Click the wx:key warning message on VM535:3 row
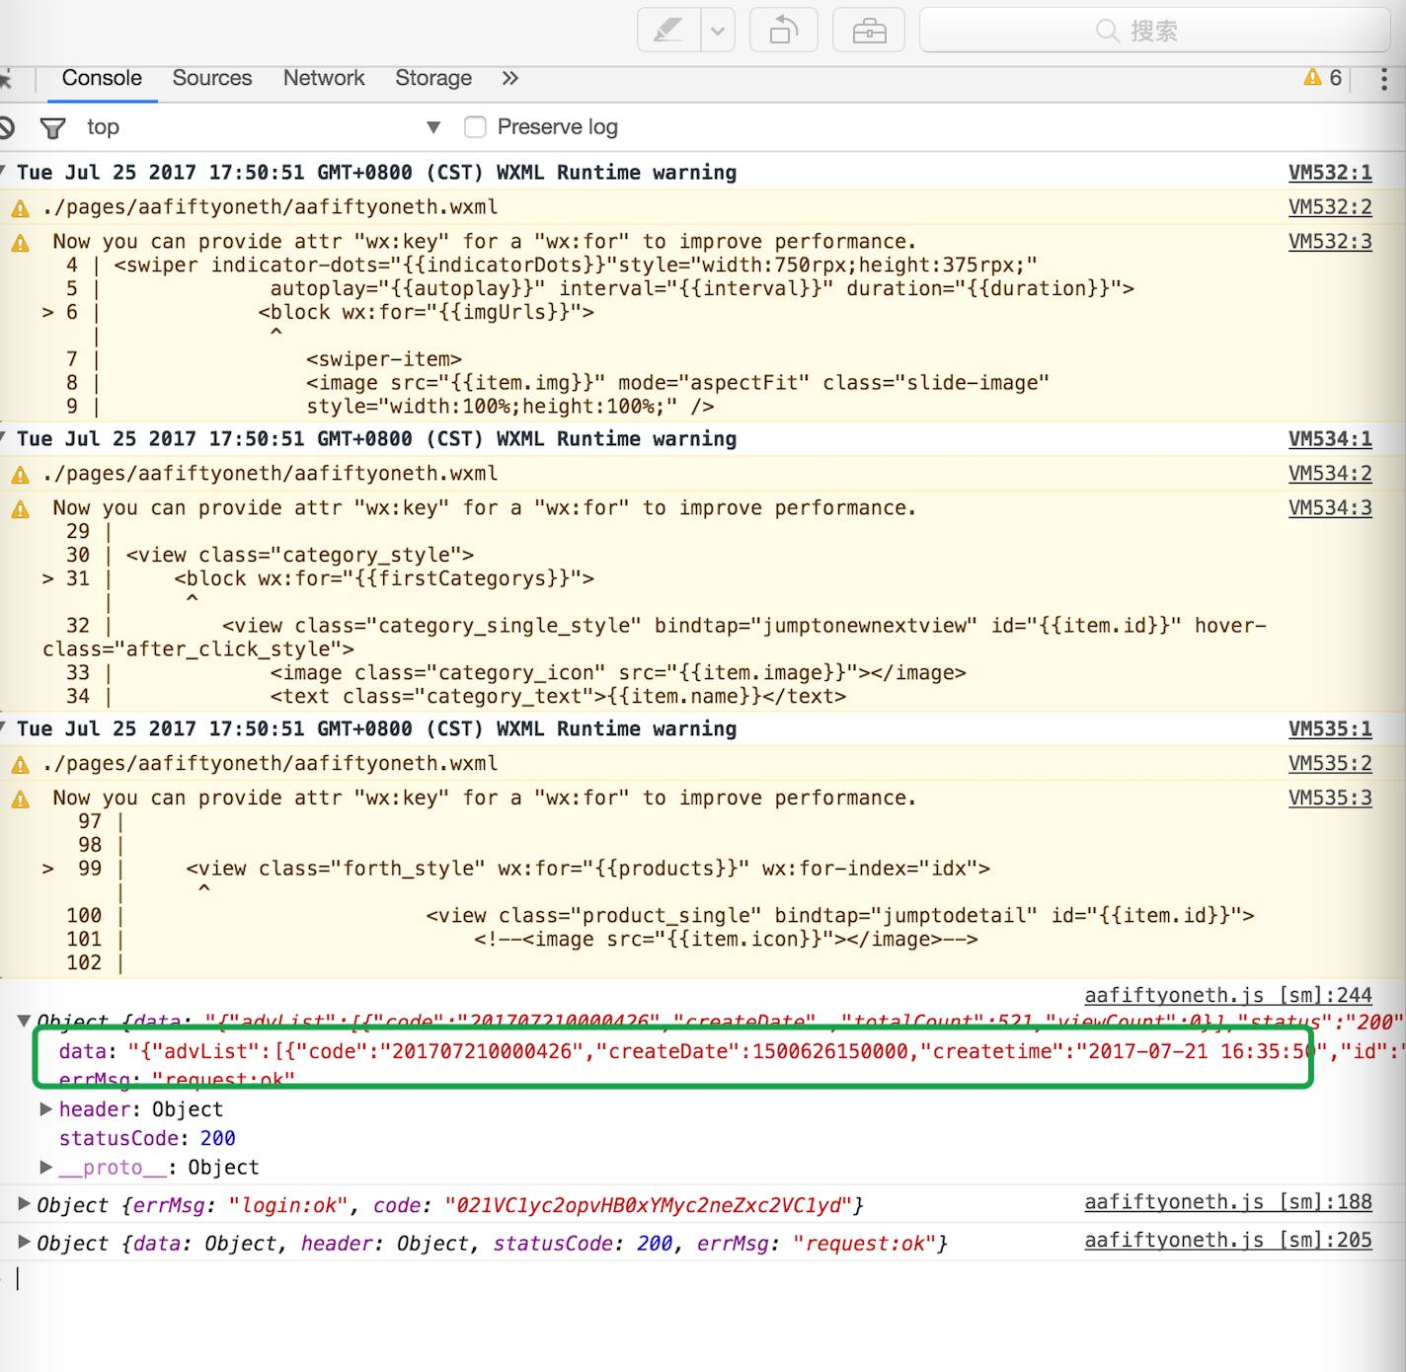 pyautogui.click(x=484, y=799)
